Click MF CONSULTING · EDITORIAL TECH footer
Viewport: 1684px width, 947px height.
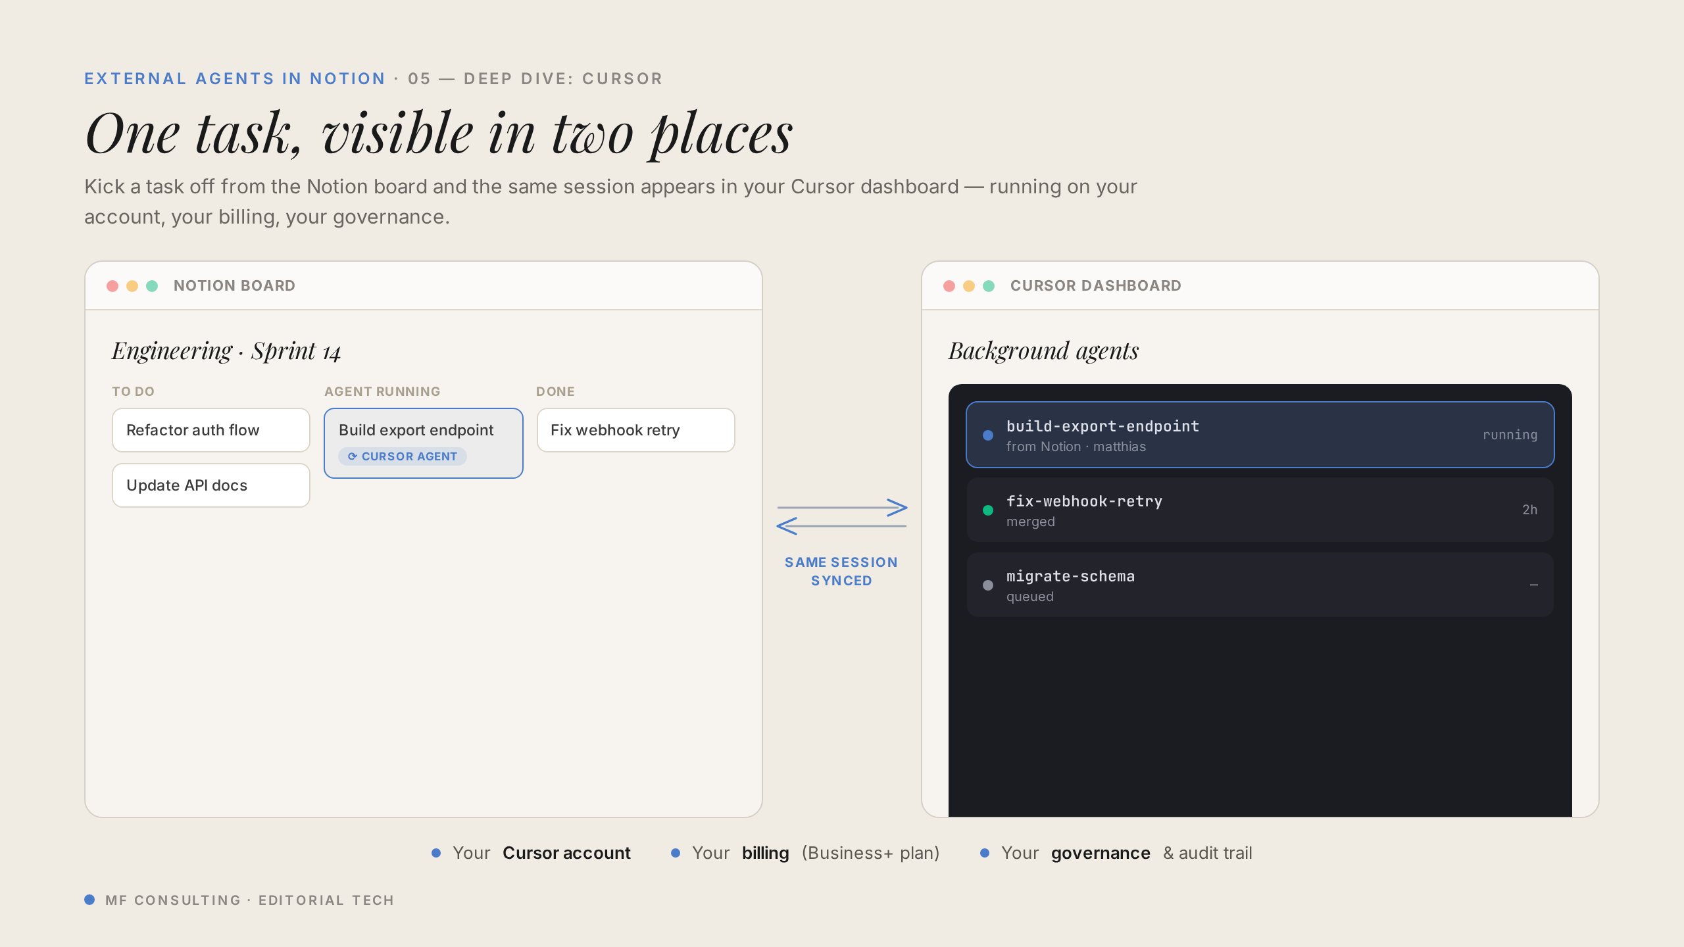coord(250,900)
